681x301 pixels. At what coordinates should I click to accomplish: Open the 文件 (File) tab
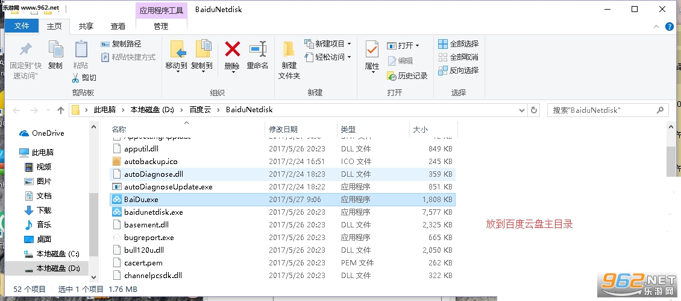[22, 26]
